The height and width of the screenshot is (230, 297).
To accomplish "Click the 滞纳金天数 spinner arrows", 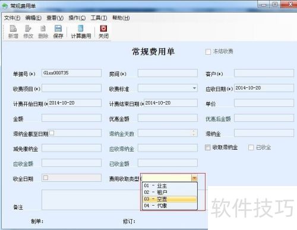I will tap(194, 133).
